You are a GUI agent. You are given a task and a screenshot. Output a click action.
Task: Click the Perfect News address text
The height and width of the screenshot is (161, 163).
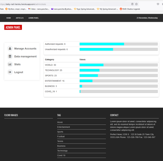click(x=133, y=136)
